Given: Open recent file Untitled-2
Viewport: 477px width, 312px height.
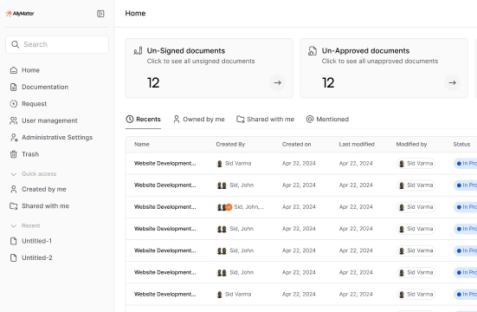Looking at the screenshot, I should [37, 257].
